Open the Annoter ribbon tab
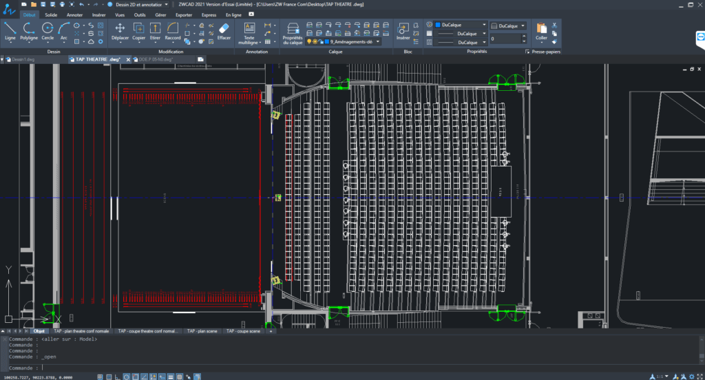The height and width of the screenshot is (380, 705). click(x=74, y=15)
